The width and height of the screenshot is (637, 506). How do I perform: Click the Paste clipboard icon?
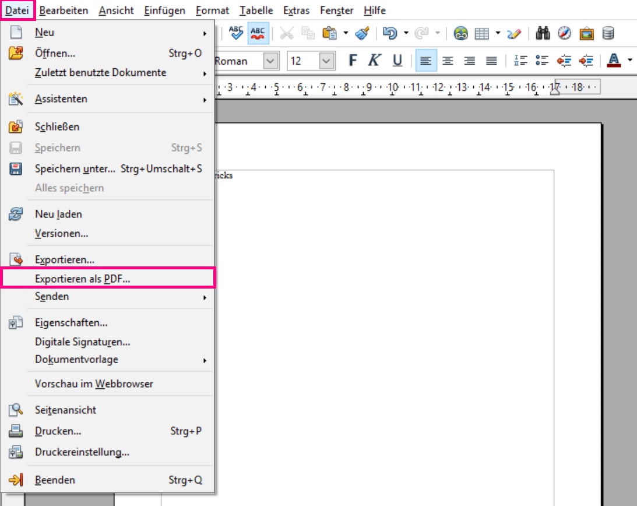(x=329, y=33)
